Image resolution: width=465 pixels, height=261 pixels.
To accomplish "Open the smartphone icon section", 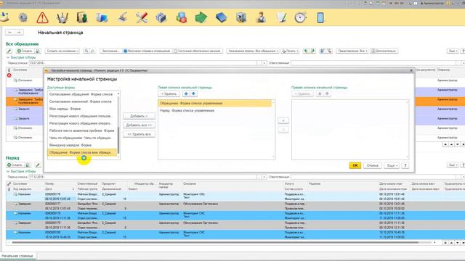I will [x=320, y=17].
